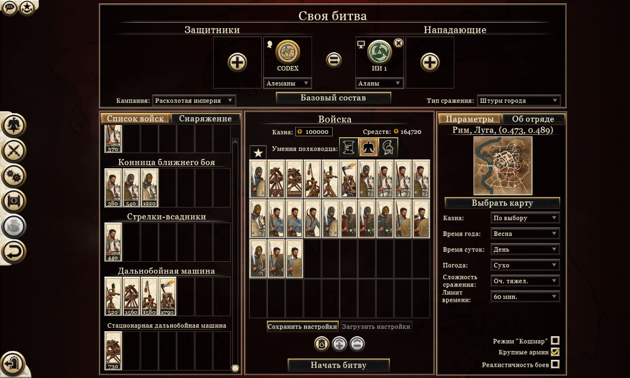Switch to the Снаряжение tab
The image size is (630, 378).
[205, 119]
